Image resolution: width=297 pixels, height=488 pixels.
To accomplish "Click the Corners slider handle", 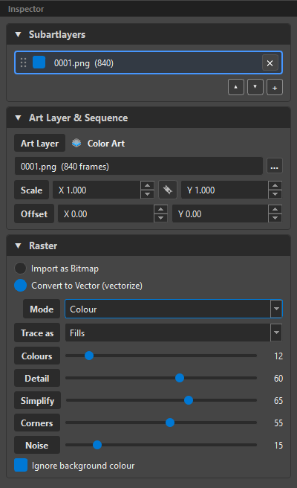I will (x=170, y=423).
